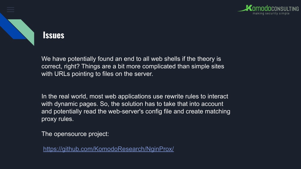Image resolution: width=301 pixels, height=169 pixels.
Task: Click the 'Issues' slide title
Action: pyautogui.click(x=53, y=35)
